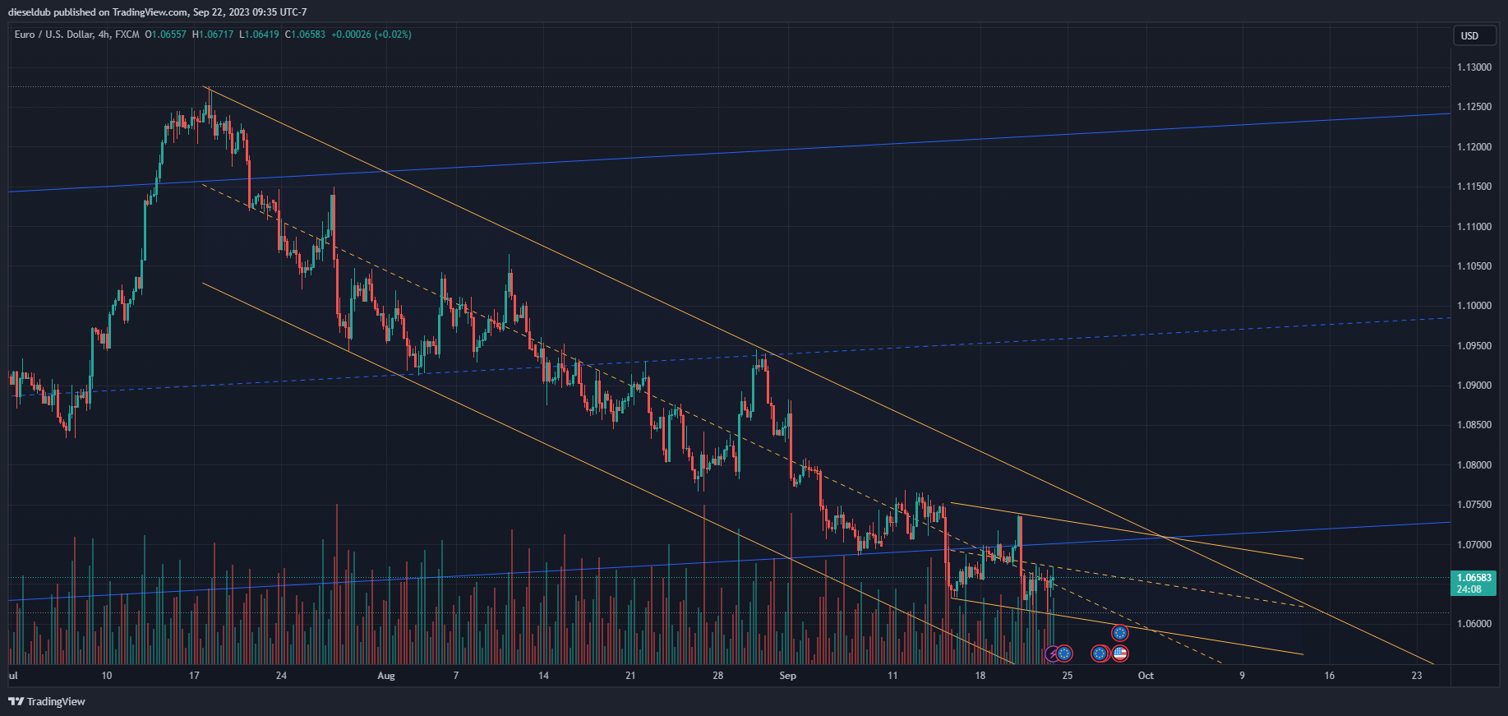Click the change value +0.00026 (+0.02%)
Image resolution: width=1508 pixels, height=716 pixels.
coord(371,35)
